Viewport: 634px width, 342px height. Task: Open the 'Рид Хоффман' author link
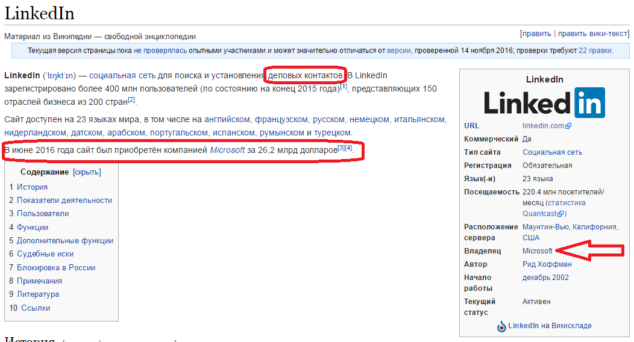tap(547, 264)
